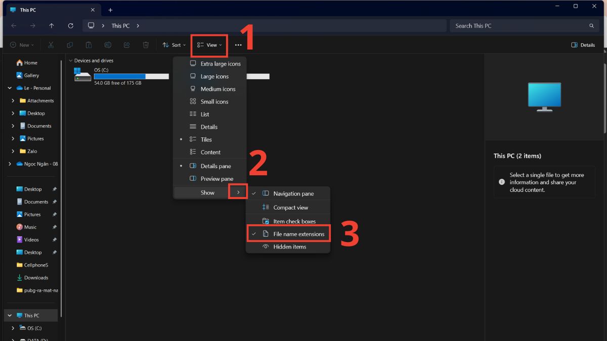Click the Paste clipboard icon
This screenshot has height=341, width=607.
pyautogui.click(x=89, y=45)
